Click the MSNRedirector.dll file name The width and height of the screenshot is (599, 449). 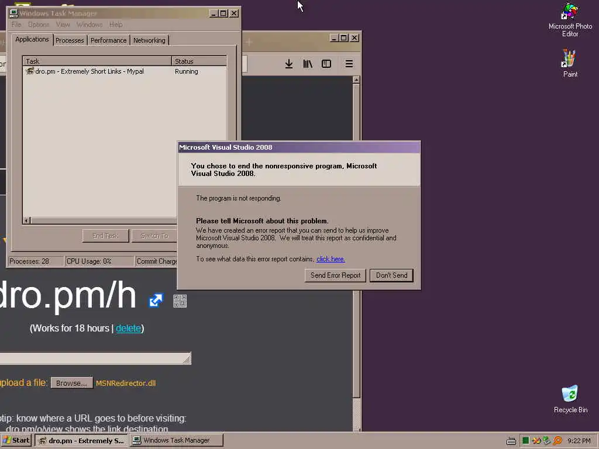coord(126,384)
